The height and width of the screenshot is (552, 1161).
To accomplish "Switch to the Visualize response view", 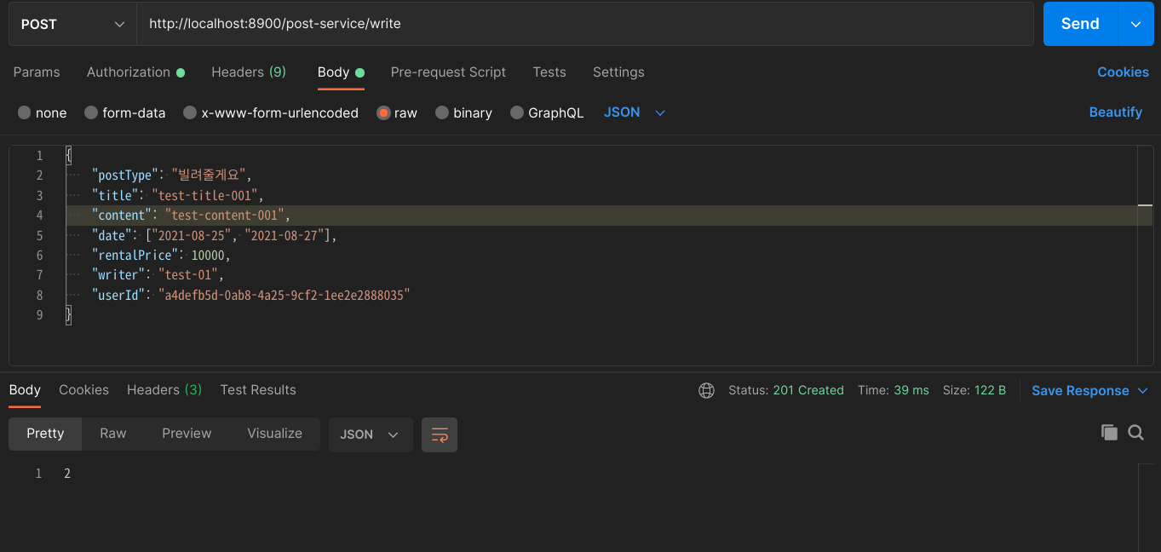I will 274,434.
